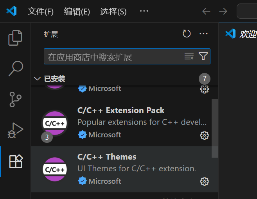Viewport: 257px width, 199px height.
Task: Open the Source Control view
Action: [16, 99]
